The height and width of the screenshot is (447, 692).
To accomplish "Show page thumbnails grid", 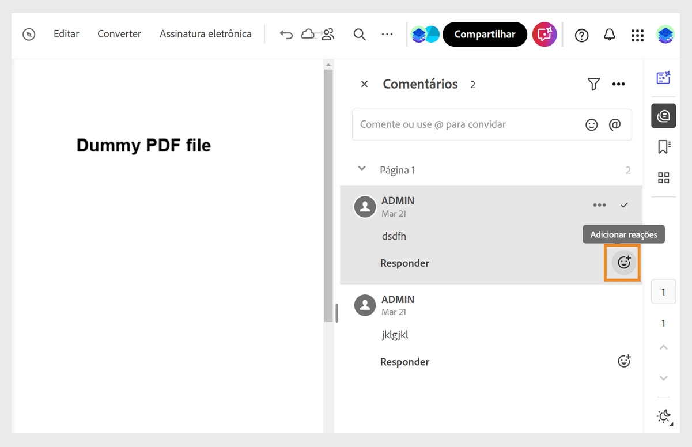I will (663, 177).
